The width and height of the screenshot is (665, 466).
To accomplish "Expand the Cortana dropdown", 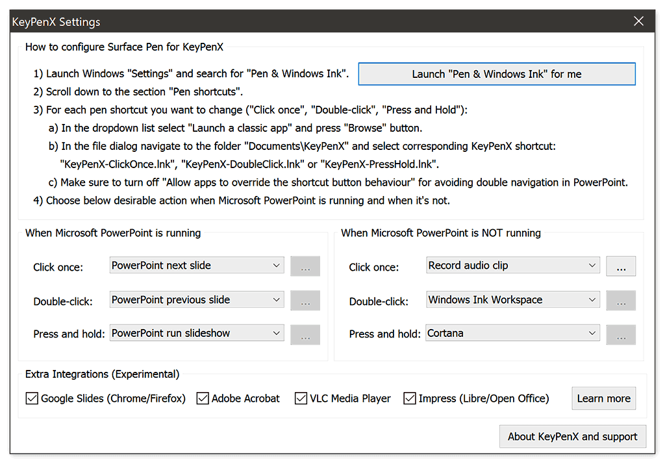I will coord(512,334).
